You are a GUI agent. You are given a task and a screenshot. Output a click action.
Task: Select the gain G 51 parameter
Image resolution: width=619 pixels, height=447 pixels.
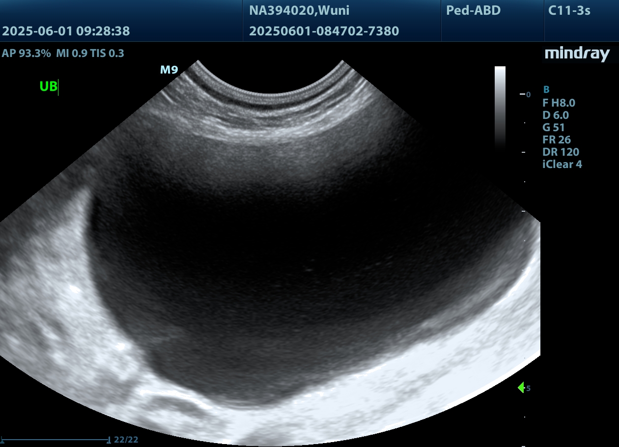tap(553, 127)
